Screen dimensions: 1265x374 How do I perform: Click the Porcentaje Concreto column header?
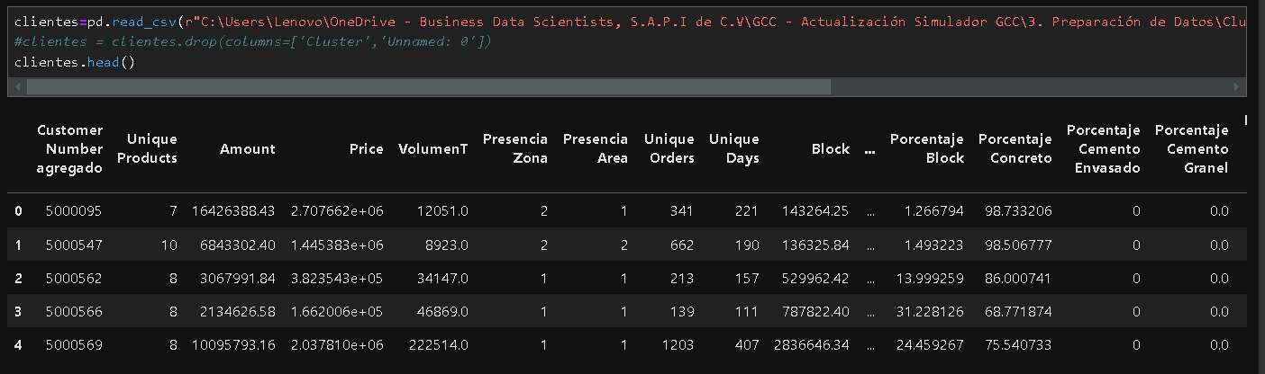[x=1015, y=148]
